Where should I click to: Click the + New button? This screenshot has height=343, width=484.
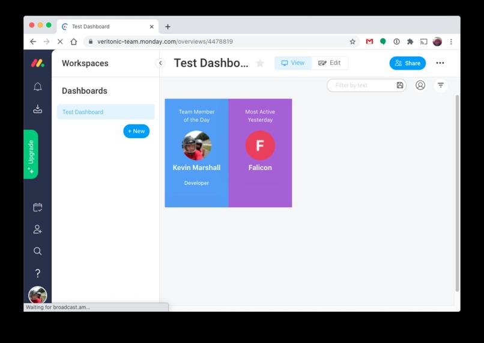click(x=136, y=131)
